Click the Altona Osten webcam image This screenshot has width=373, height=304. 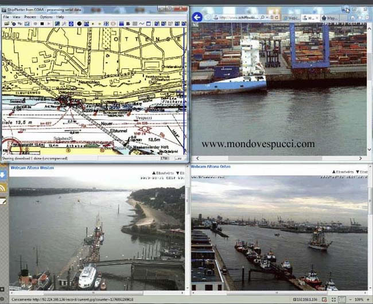point(279,233)
